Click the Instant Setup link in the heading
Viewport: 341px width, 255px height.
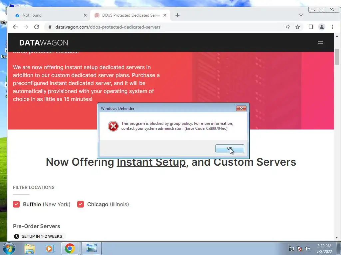[x=152, y=162]
